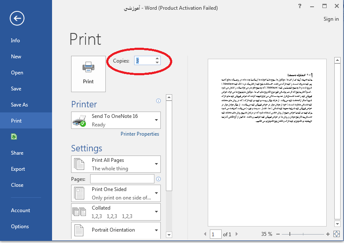This screenshot has height=243, width=344.
Task: Open Account in the sidebar
Action: point(20,210)
